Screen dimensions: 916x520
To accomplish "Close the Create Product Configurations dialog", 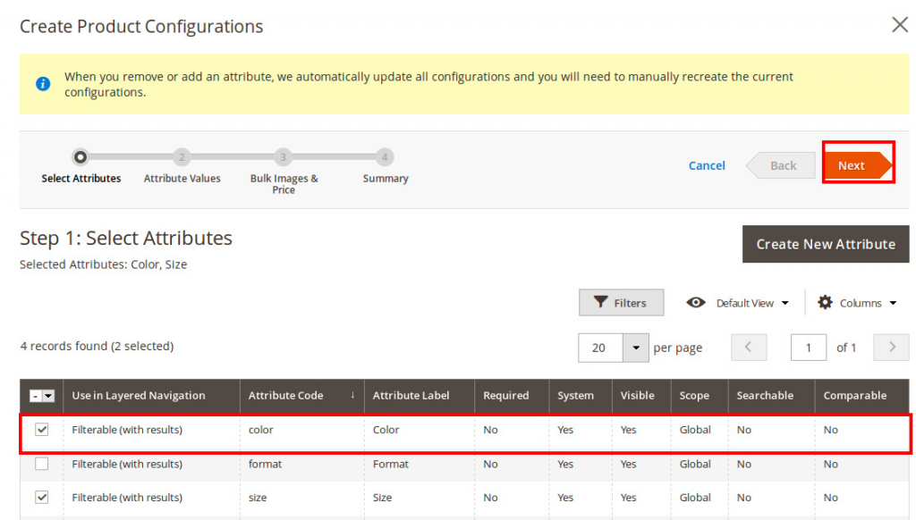I will 899,25.
